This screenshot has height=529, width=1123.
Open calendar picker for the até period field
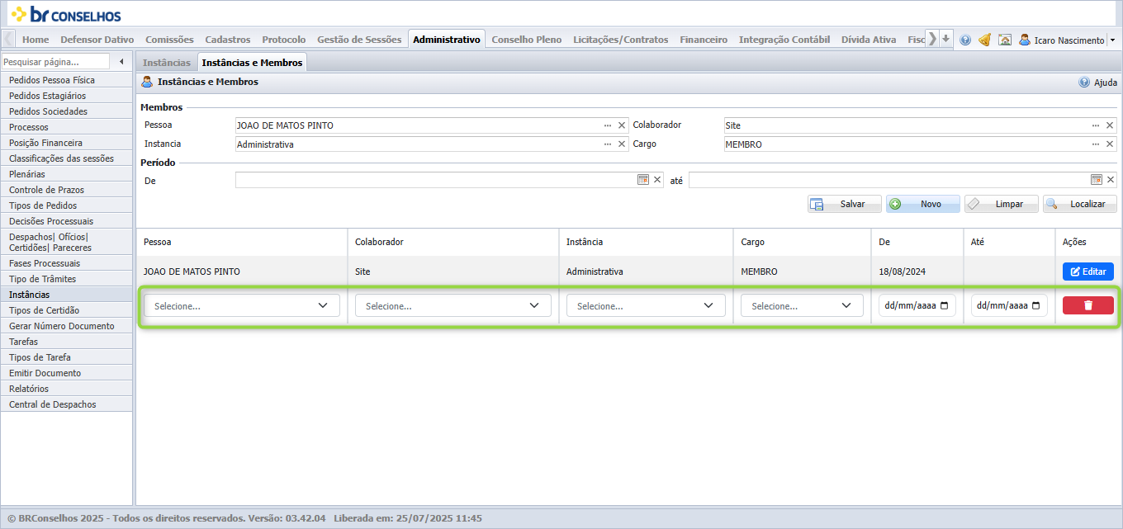point(1097,180)
